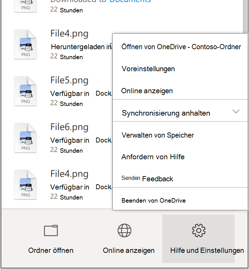Click the File6.png PNG file icon
The image size is (249, 269).
tap(25, 138)
